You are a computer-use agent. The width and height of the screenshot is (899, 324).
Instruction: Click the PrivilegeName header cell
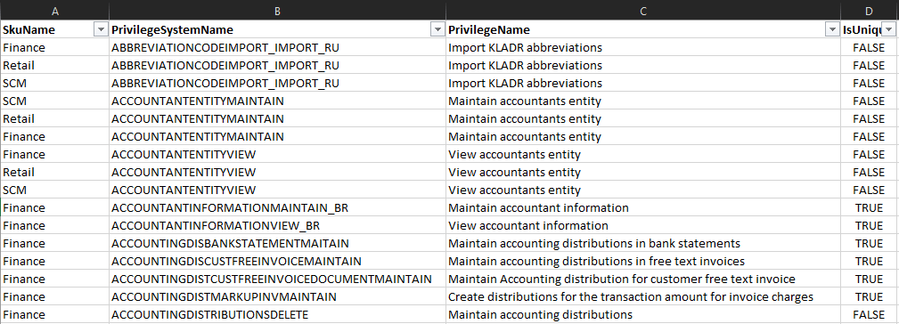point(642,29)
